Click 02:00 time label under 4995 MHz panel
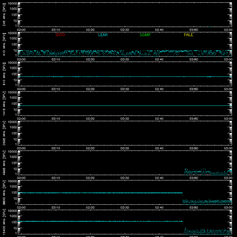 (21, 178)
